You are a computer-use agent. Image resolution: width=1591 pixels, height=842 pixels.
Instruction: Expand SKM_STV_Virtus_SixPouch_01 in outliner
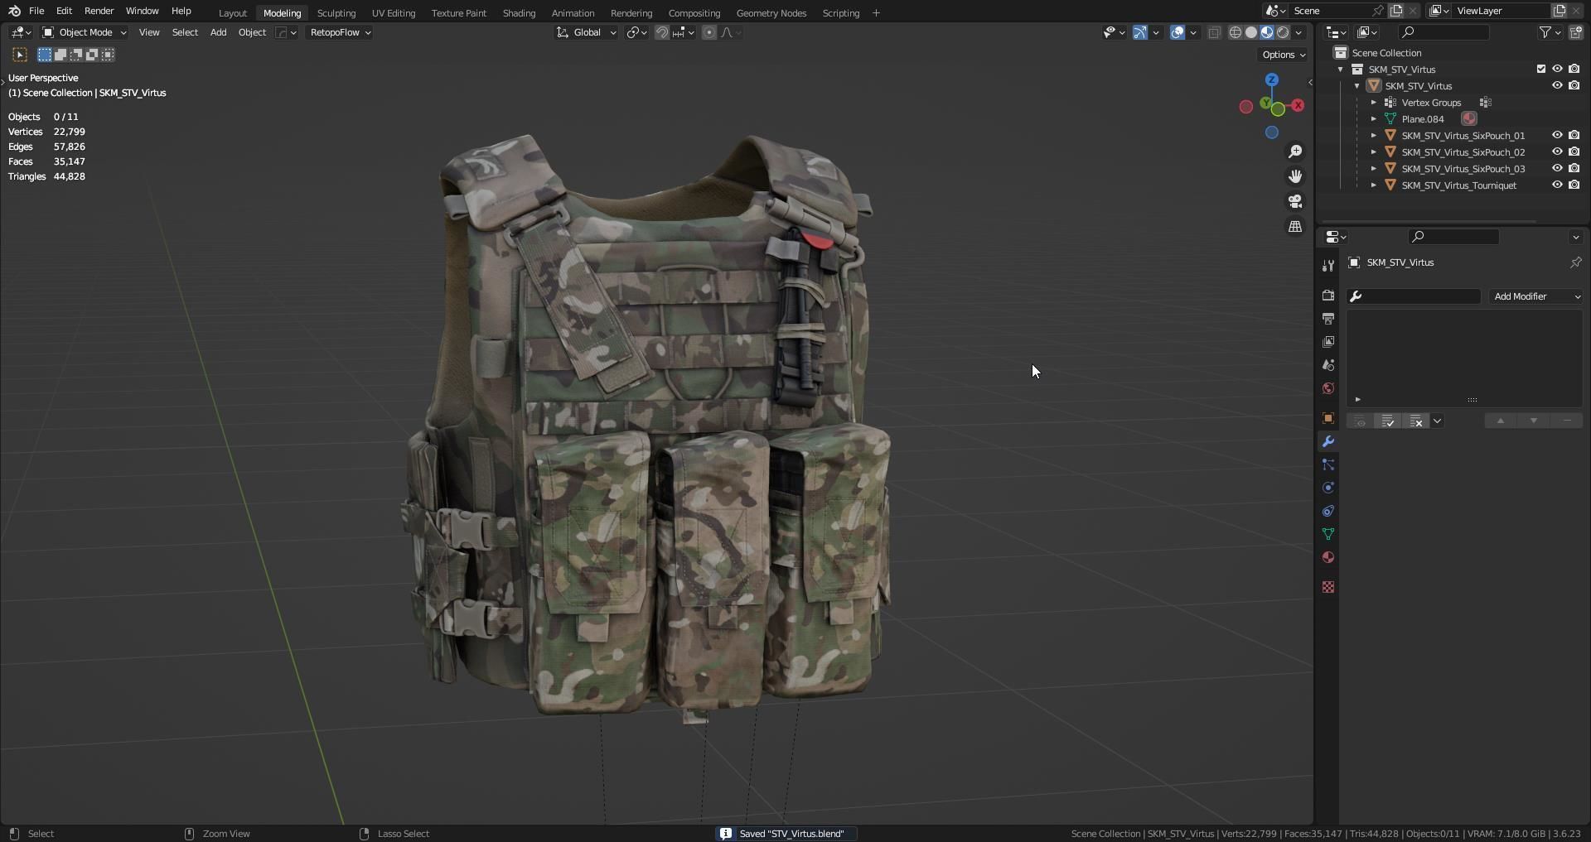click(1373, 136)
